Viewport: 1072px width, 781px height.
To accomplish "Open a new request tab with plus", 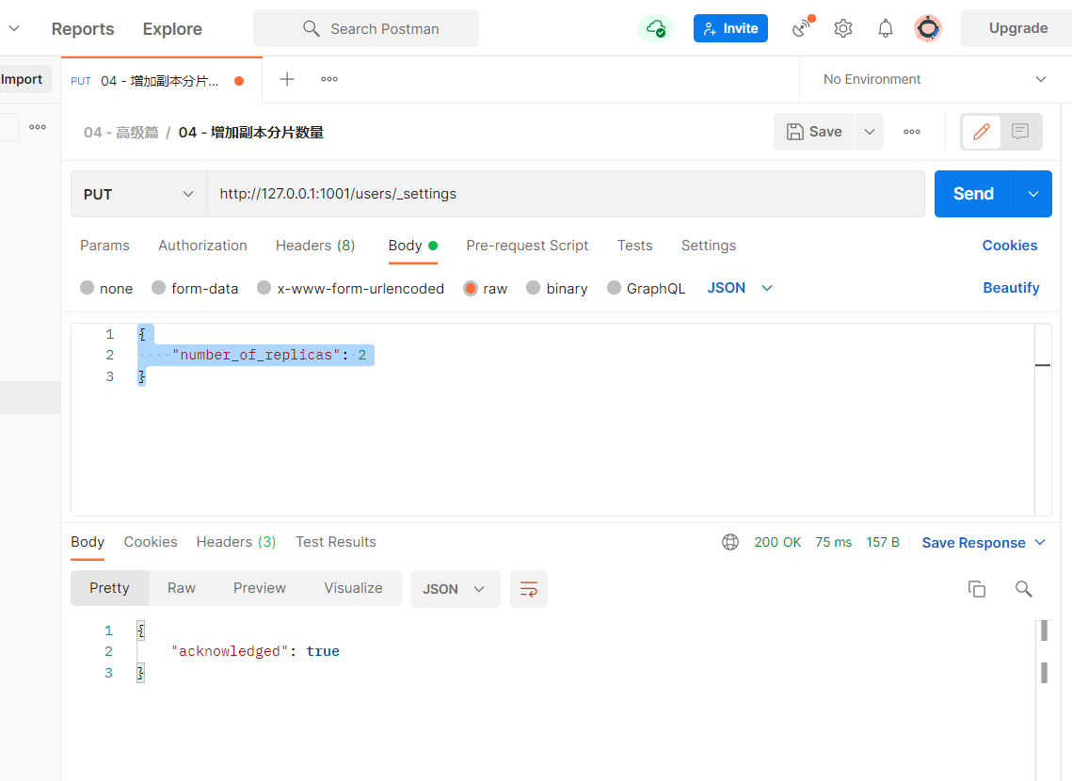I will (287, 79).
